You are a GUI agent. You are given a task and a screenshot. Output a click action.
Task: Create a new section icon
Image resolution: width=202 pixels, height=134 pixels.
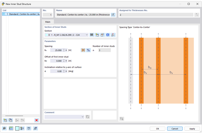coord(97,35)
